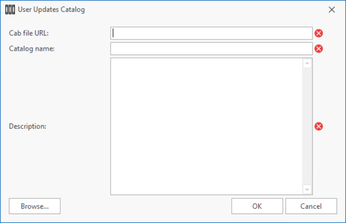Image resolution: width=346 pixels, height=223 pixels.
Task: Click the "Description:" label
Action: [28, 126]
